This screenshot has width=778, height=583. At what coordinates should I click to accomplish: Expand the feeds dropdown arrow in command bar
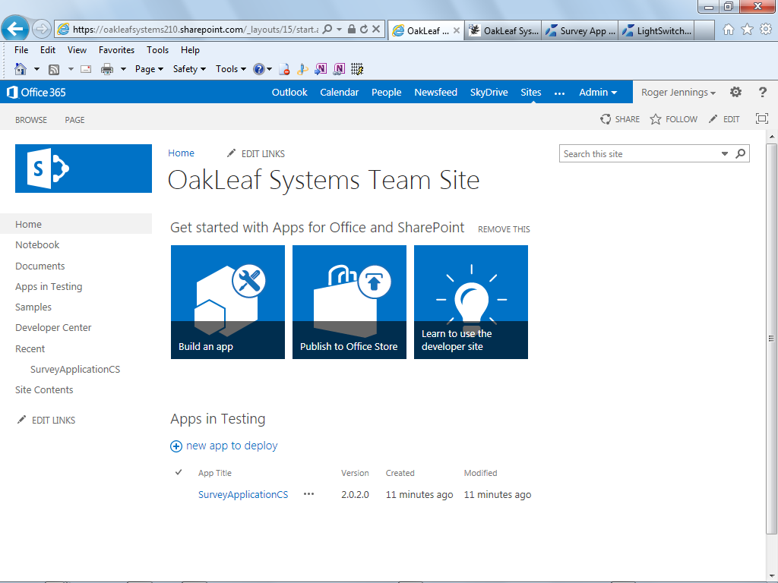[x=71, y=69]
